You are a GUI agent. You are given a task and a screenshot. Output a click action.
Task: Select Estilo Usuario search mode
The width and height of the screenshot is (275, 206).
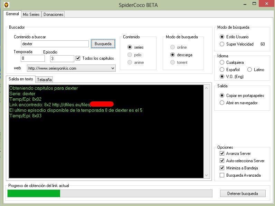222,37
